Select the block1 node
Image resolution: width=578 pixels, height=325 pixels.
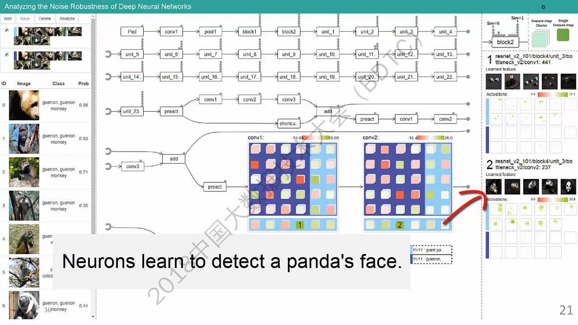pos(249,32)
